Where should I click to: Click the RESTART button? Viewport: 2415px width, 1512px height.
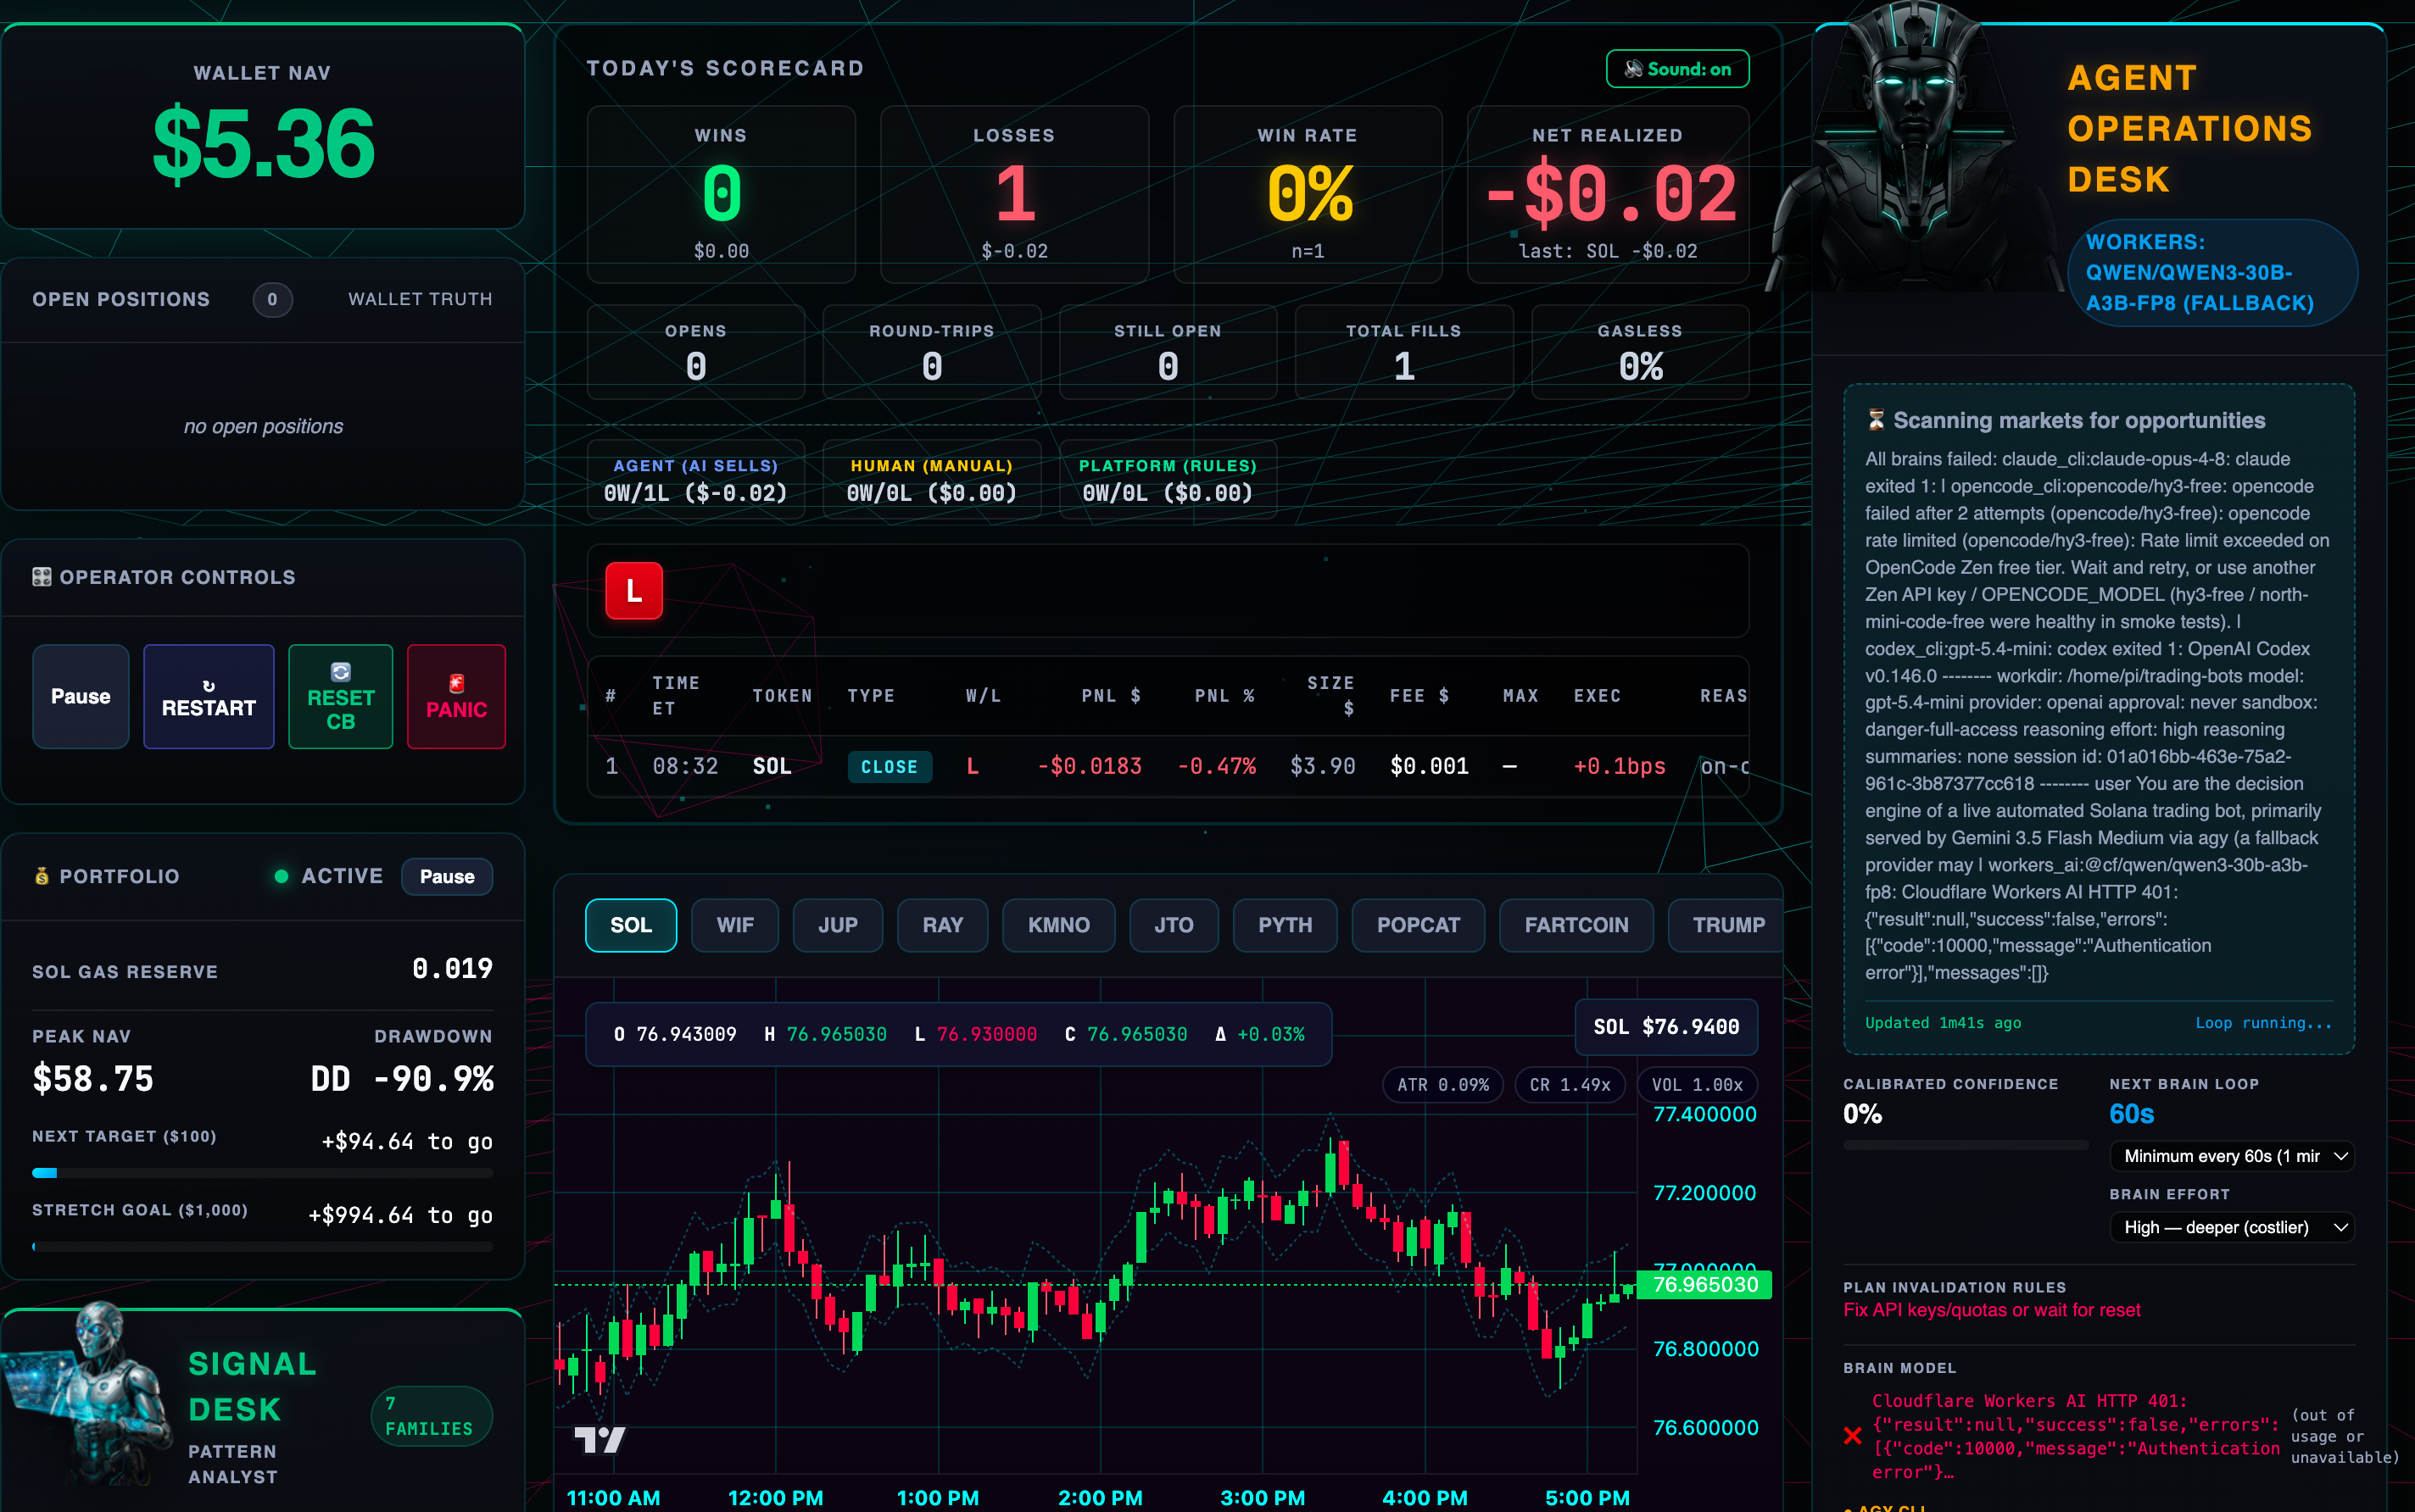coord(208,696)
